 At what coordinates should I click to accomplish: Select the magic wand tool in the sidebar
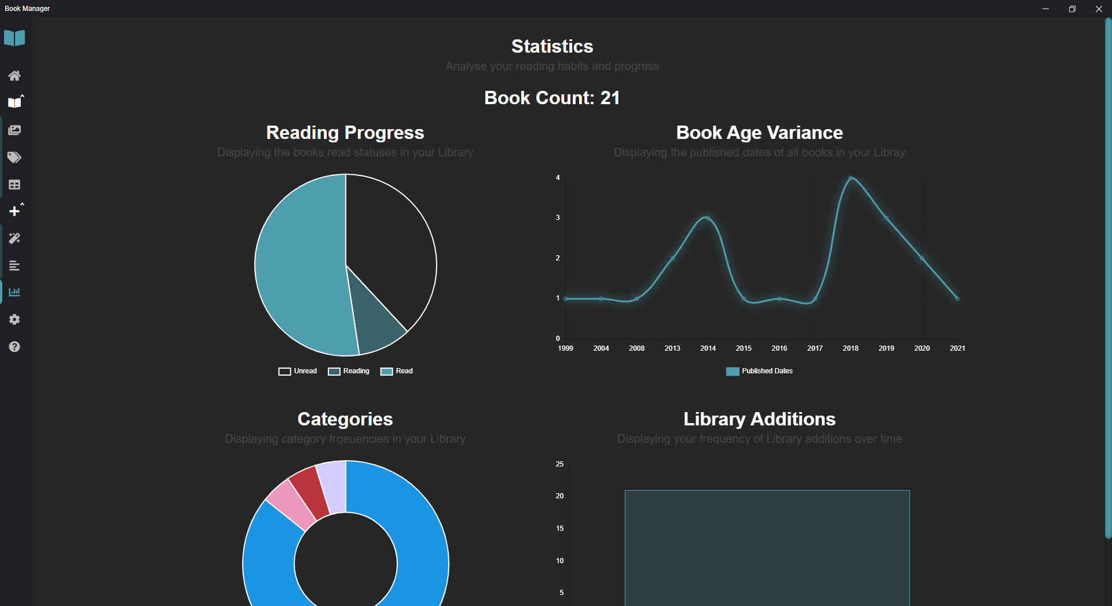pyautogui.click(x=14, y=238)
